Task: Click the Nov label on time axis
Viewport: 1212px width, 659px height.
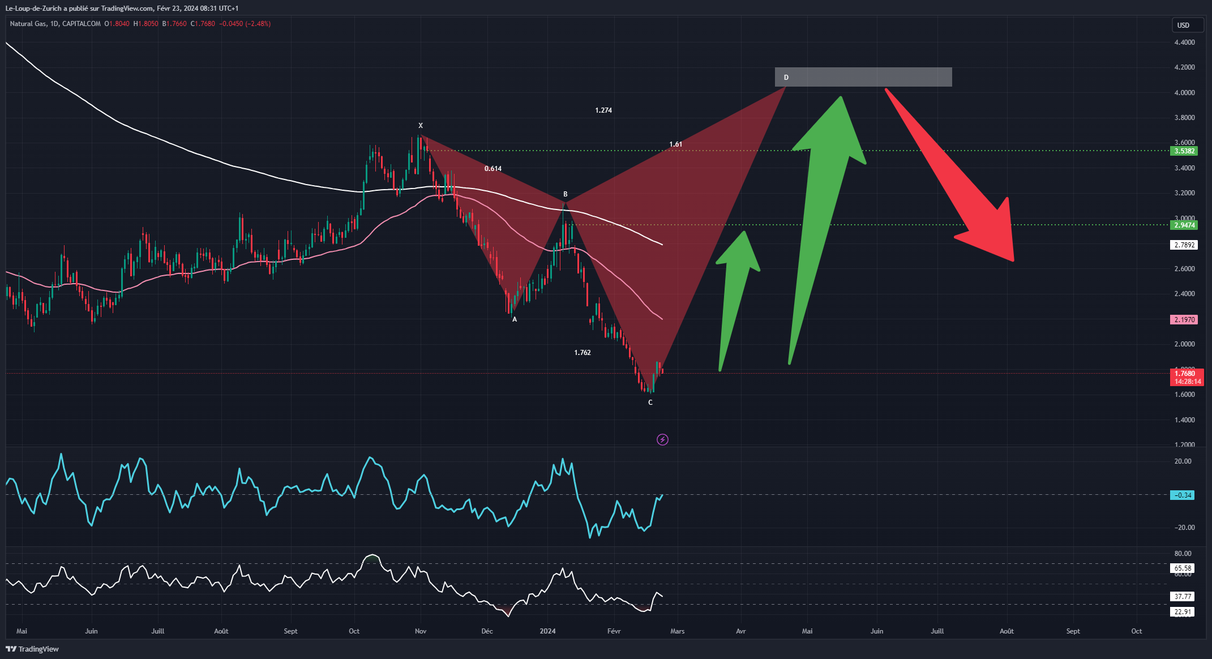Action: pos(421,631)
